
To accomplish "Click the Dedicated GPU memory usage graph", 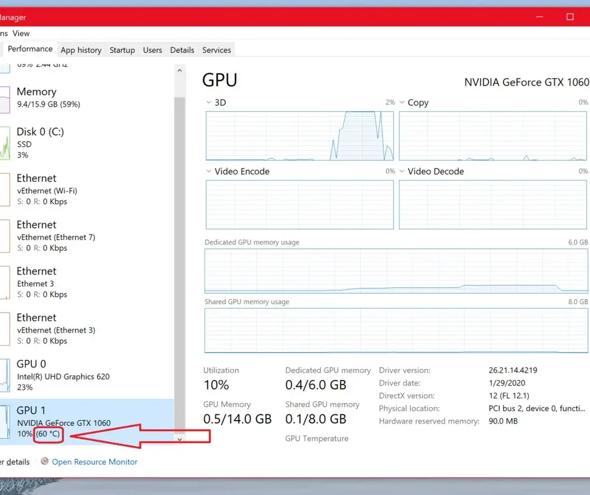I will (395, 271).
